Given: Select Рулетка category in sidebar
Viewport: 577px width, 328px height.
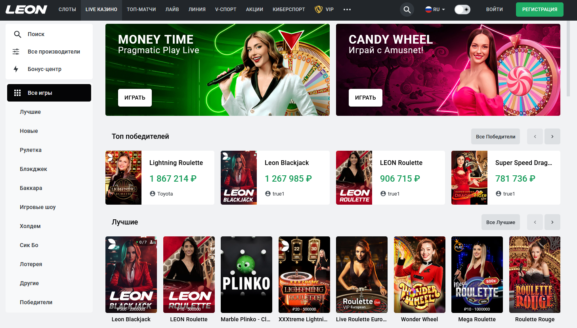Looking at the screenshot, I should click(31, 150).
